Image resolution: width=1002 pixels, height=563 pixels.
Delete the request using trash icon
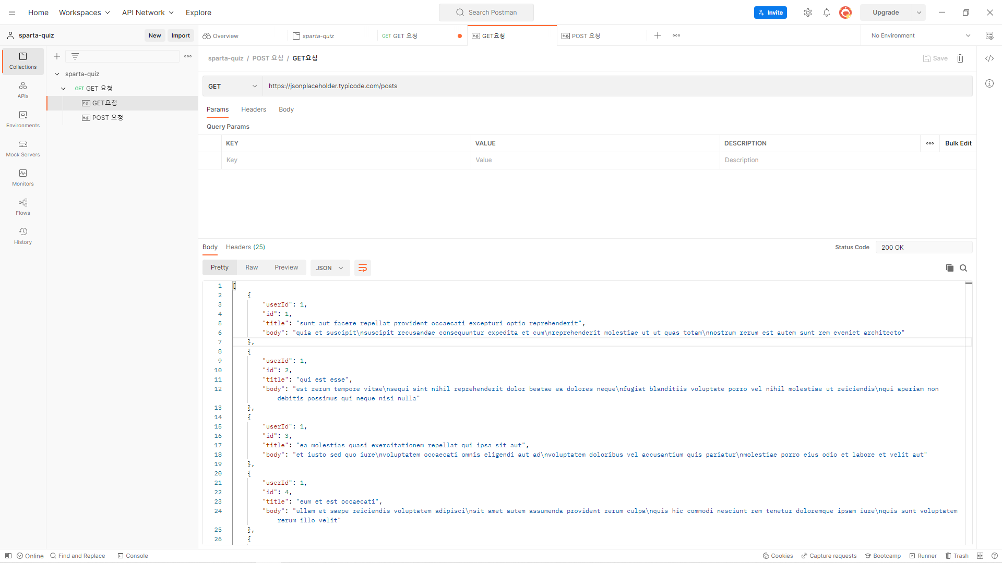pyautogui.click(x=960, y=58)
